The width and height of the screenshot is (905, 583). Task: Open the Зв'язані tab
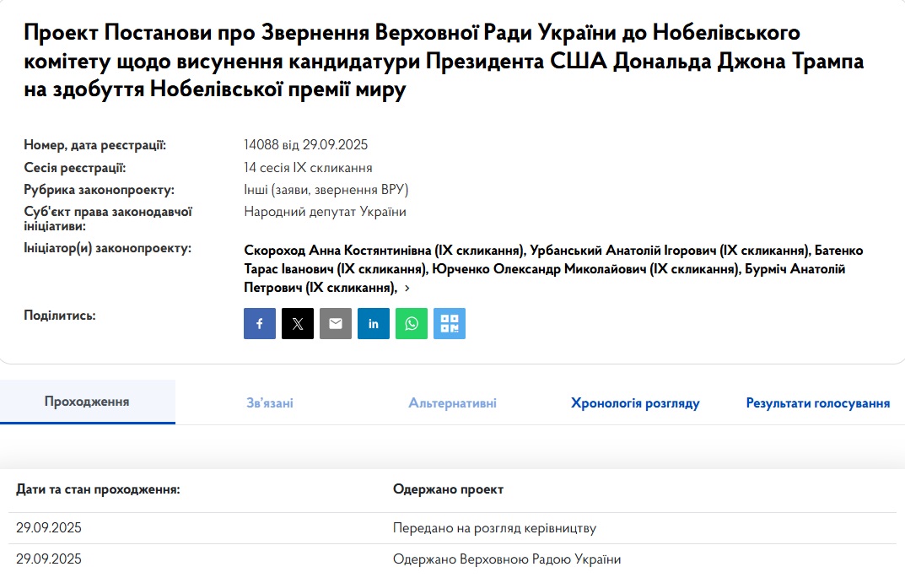[270, 403]
